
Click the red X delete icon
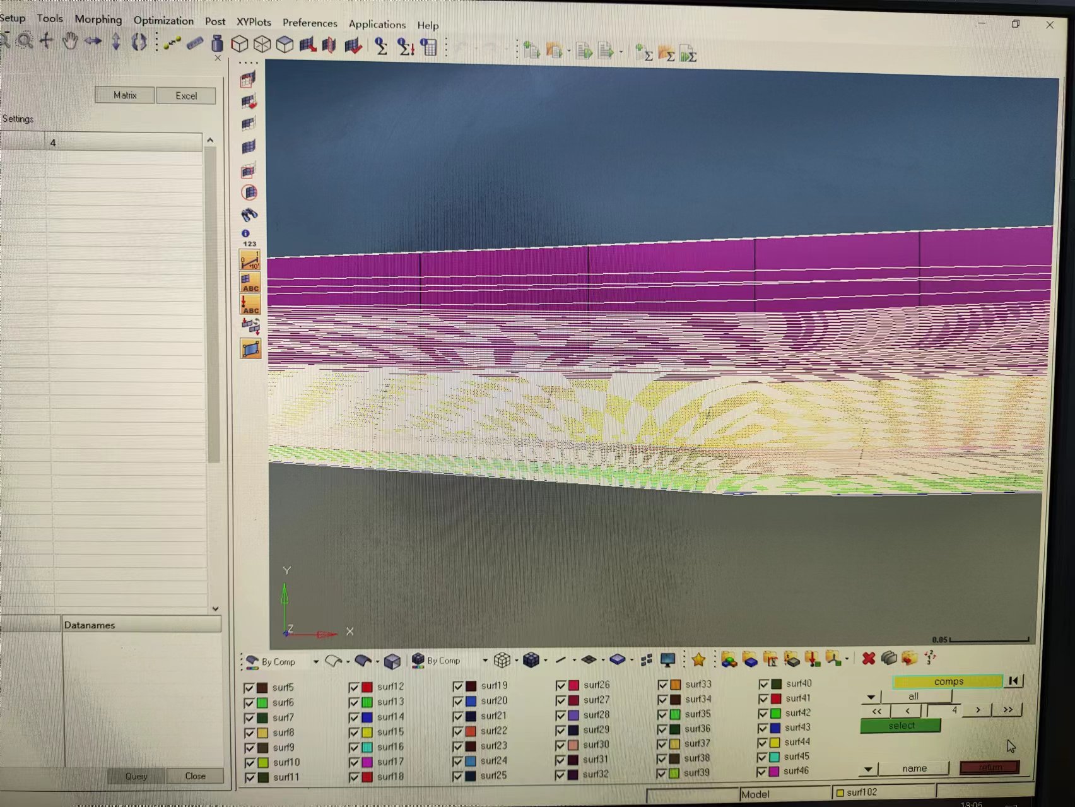click(x=869, y=659)
